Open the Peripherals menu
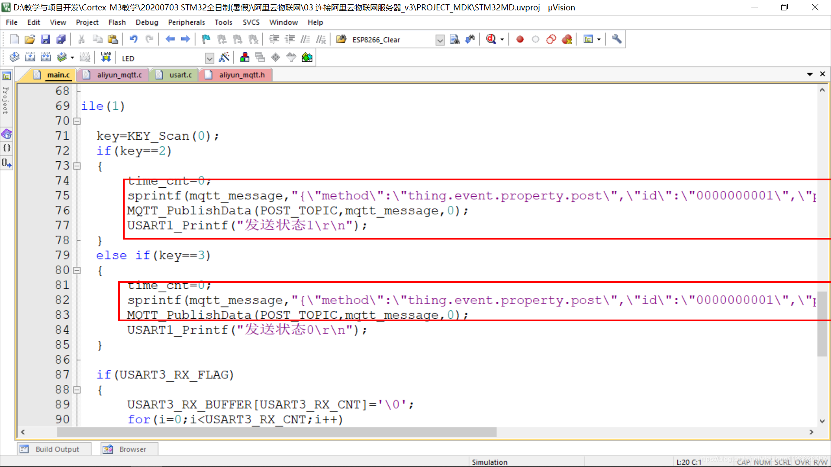The width and height of the screenshot is (831, 467). [x=186, y=22]
